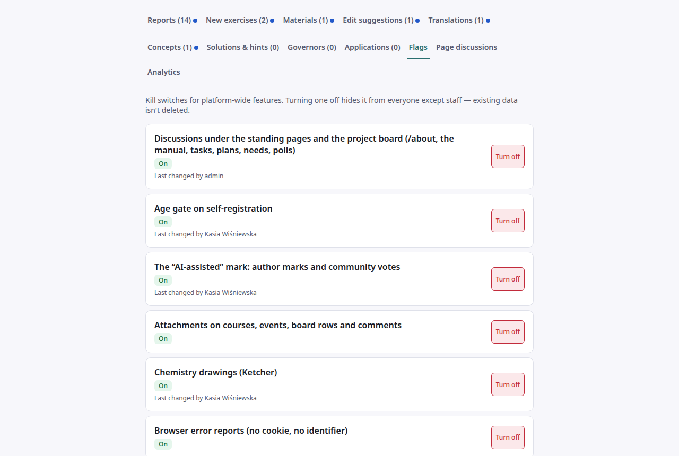679x456 pixels.
Task: Turn off standing page discussions flag
Action: (x=508, y=156)
